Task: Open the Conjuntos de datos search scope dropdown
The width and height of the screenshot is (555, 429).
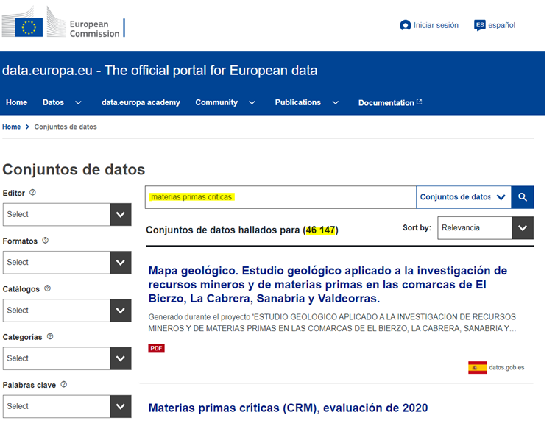Action: pos(464,197)
